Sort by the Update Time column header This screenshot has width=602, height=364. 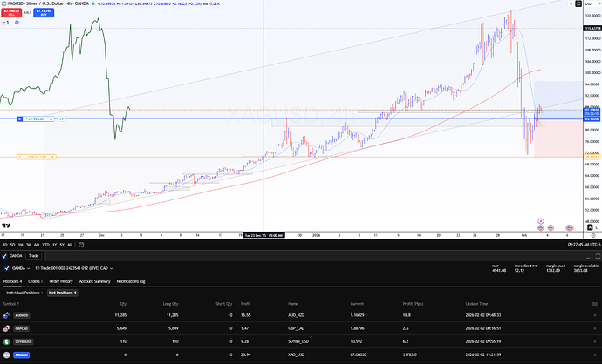pos(476,304)
